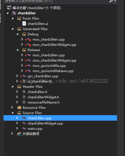This screenshot has height=156, width=125.
Task: Expand Debug moc_chanEditerWidget.cpp node
Action: coord(22,44)
